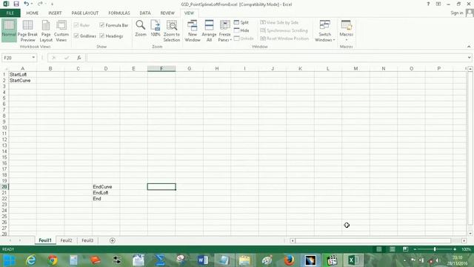
Task: Save the workbook from quick access toolbar
Action: pos(16,4)
